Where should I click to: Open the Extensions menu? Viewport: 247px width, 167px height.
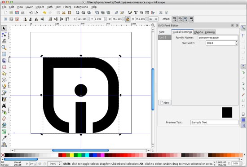[x=81, y=7]
